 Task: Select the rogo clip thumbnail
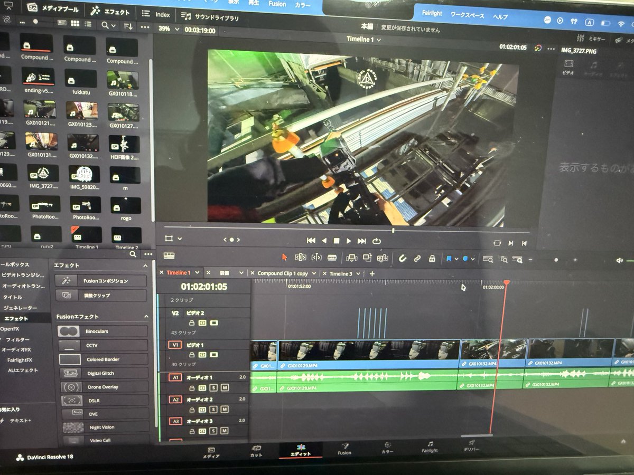point(125,205)
